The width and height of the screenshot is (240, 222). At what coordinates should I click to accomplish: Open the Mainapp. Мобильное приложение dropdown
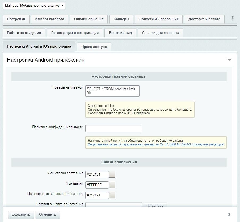click(x=34, y=6)
